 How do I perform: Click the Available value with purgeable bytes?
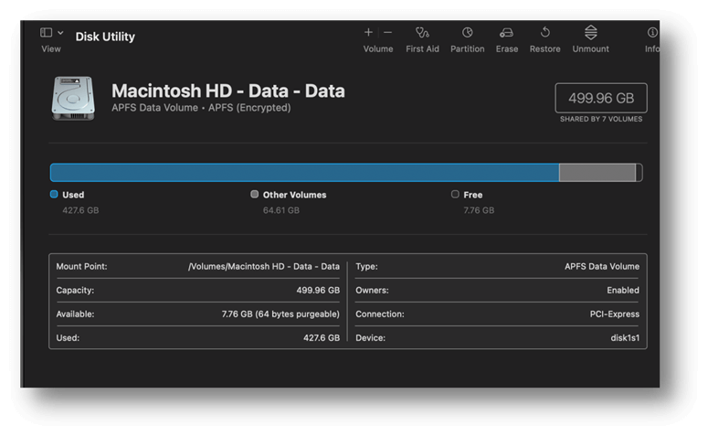(280, 314)
